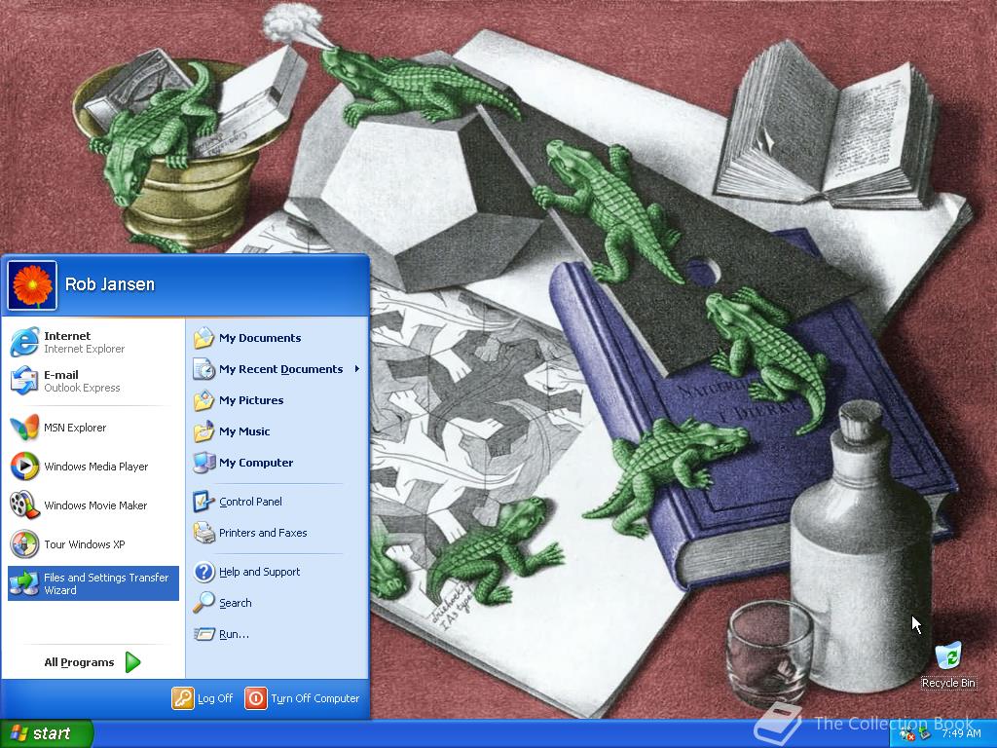Click the Run icon
997x748 pixels.
(x=204, y=633)
